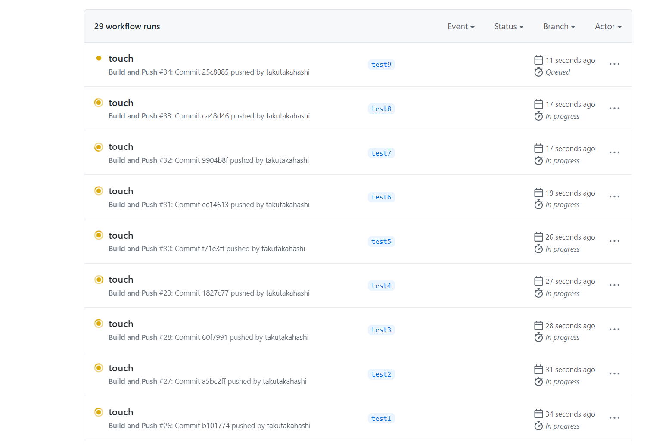Click the '11 seconds ago' timestamp
This screenshot has height=445, width=669.
click(x=570, y=60)
